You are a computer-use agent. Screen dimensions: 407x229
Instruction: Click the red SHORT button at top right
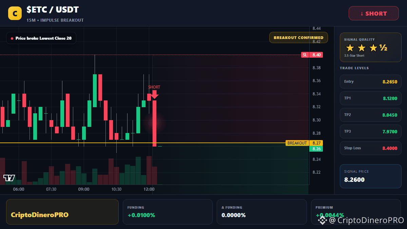374,14
